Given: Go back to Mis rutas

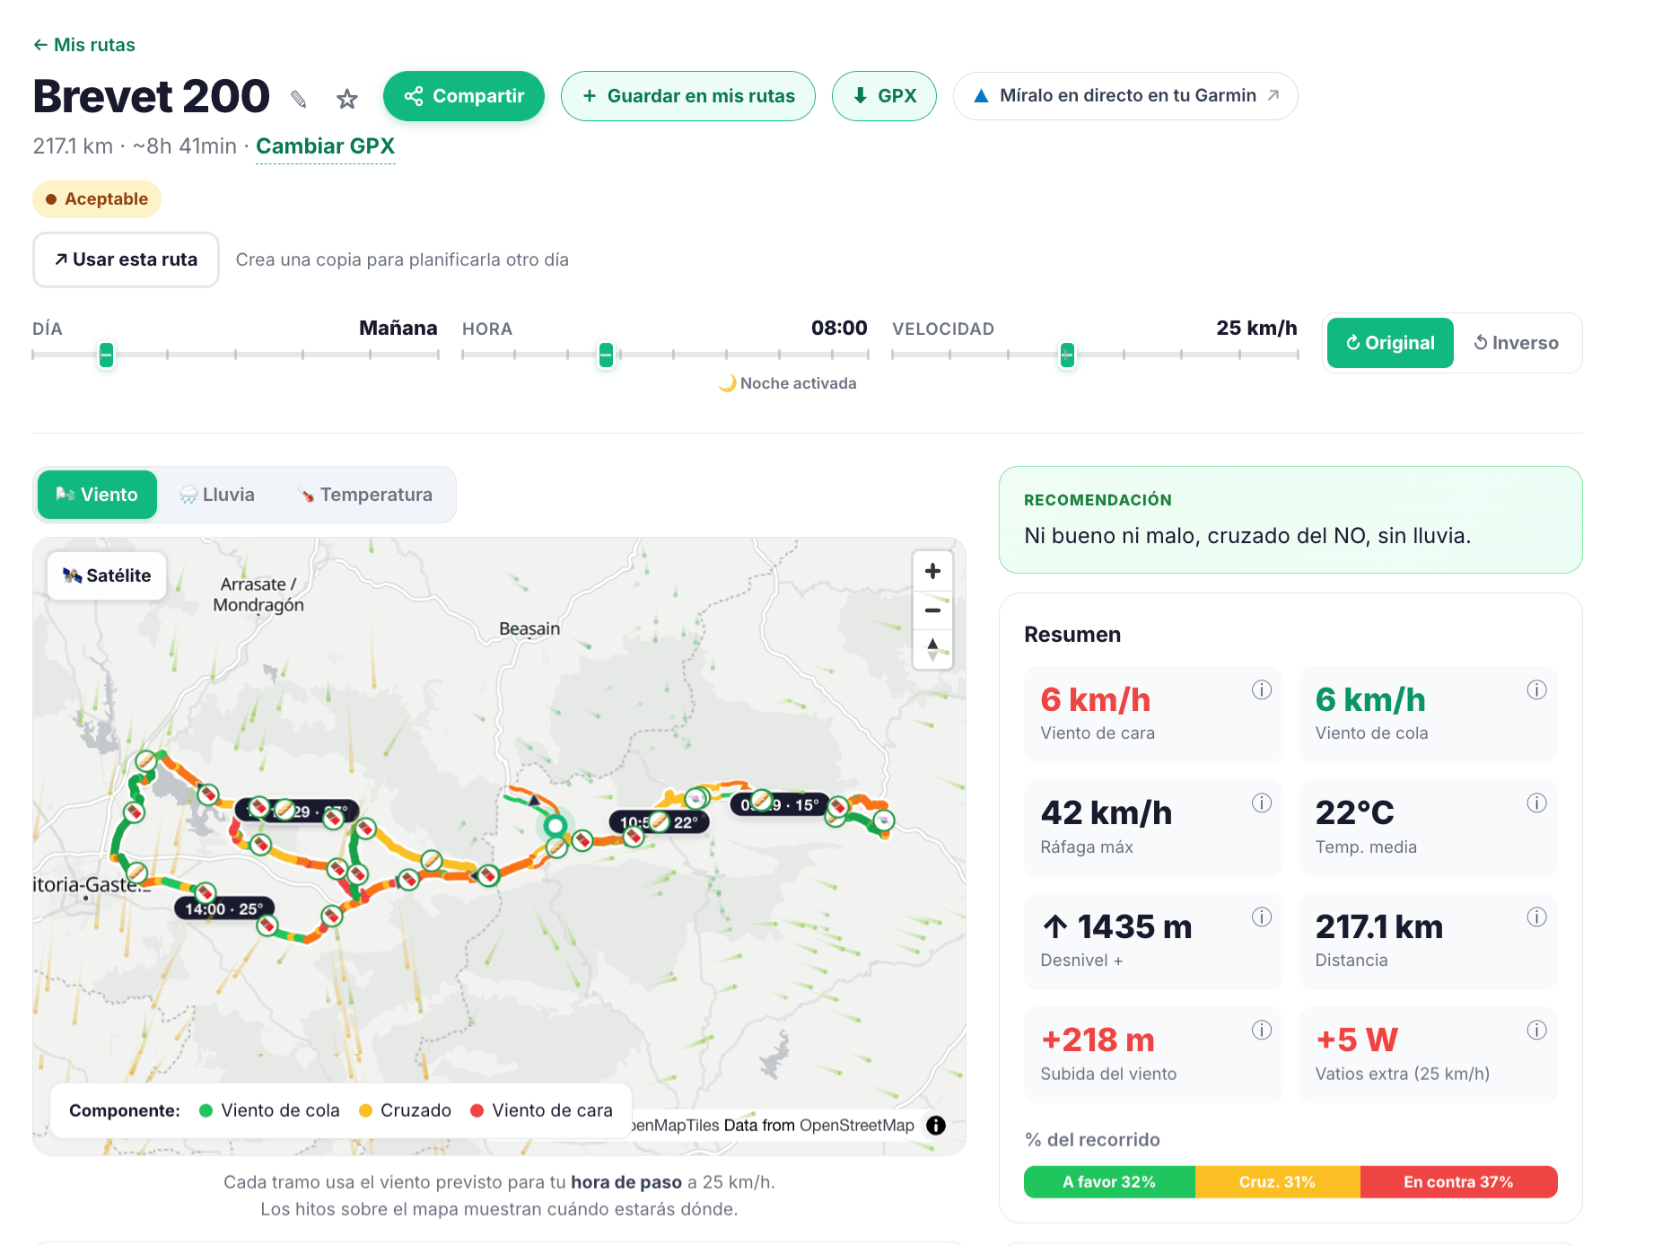Looking at the screenshot, I should pyautogui.click(x=83, y=45).
